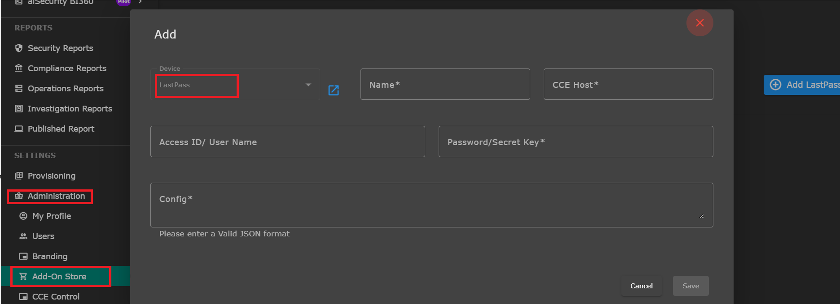Click the Security Reports shield icon

pos(19,48)
